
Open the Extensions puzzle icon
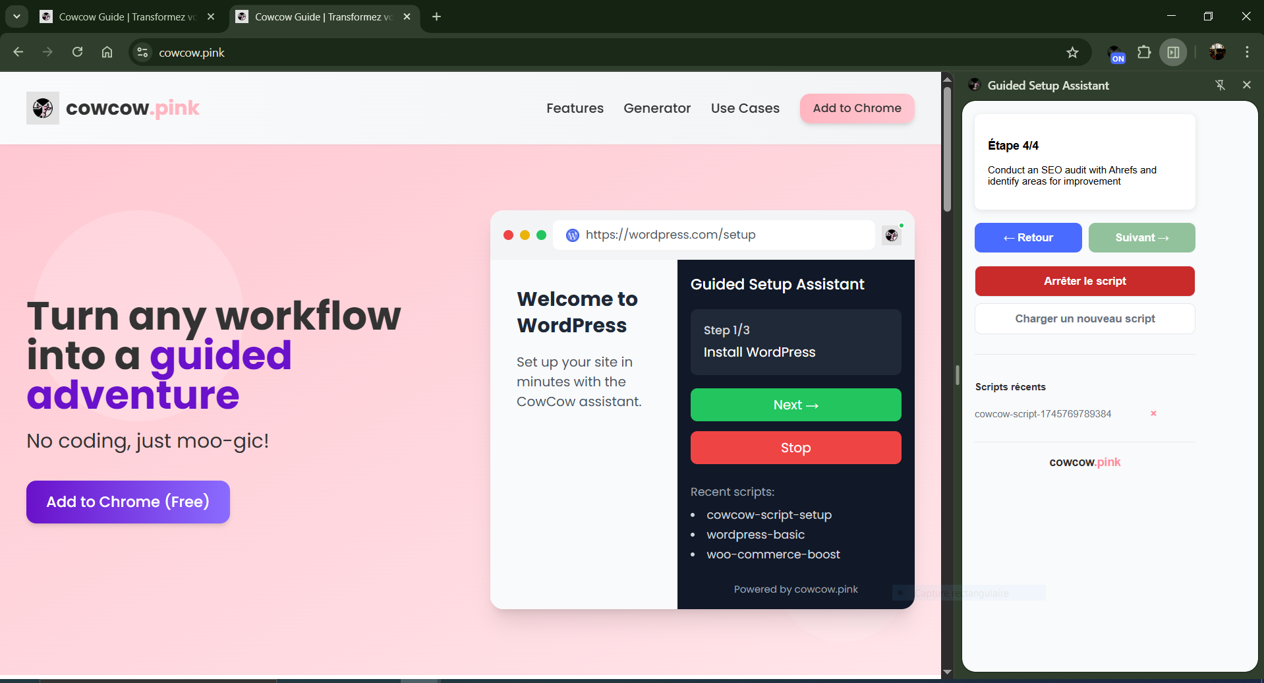[1144, 52]
